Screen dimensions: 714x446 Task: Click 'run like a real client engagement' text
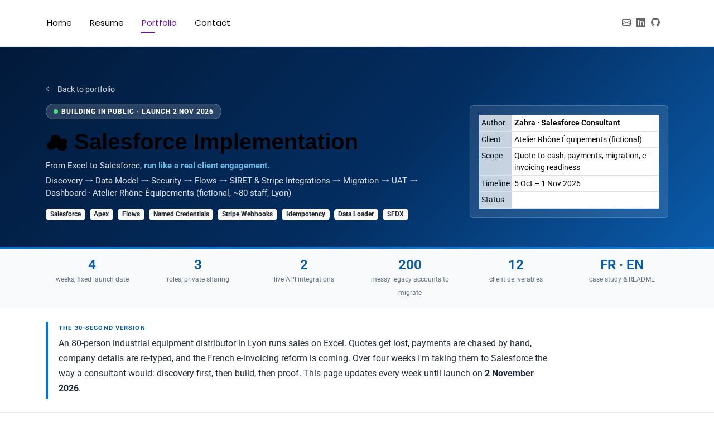(206, 166)
